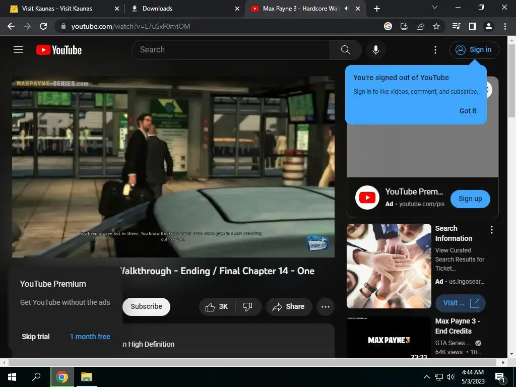Toggle Chrome side panel
516x387 pixels.
pos(473,26)
